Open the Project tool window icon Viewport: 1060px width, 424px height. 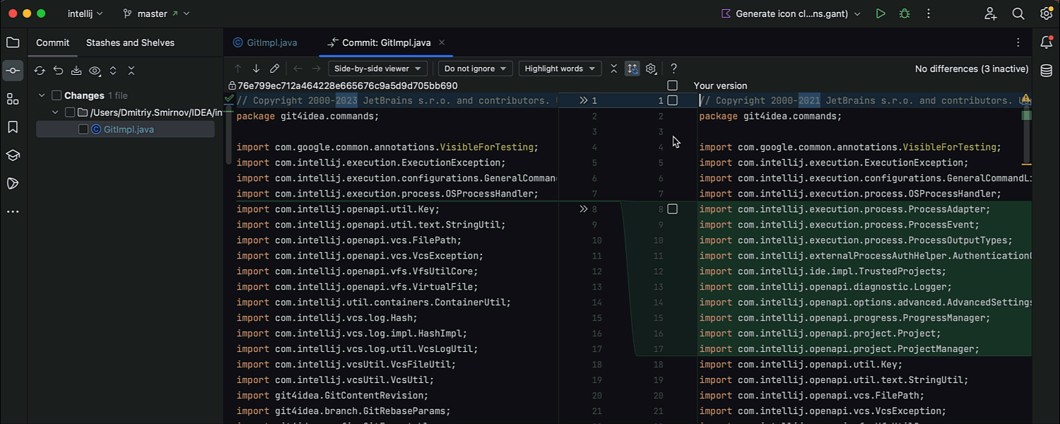pyautogui.click(x=13, y=42)
